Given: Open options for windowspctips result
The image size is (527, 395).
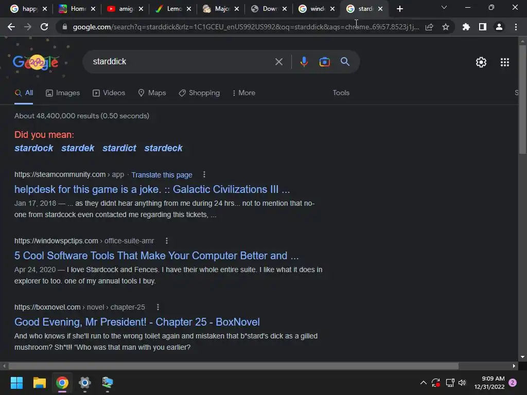Looking at the screenshot, I should [x=167, y=241].
